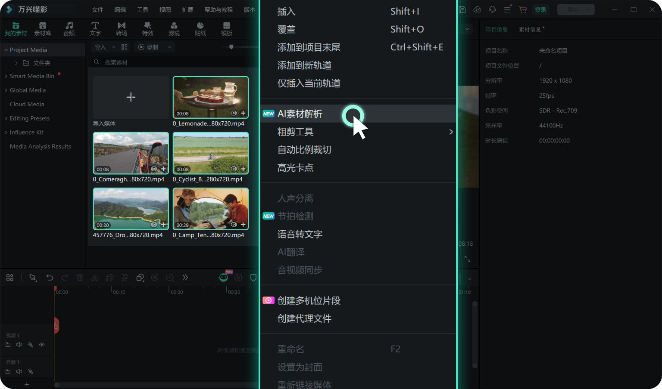Open the 音频 audio tab

69,29
